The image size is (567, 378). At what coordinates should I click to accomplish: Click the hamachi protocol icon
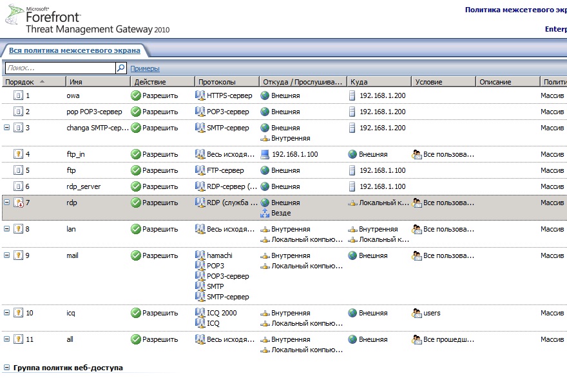tap(200, 255)
